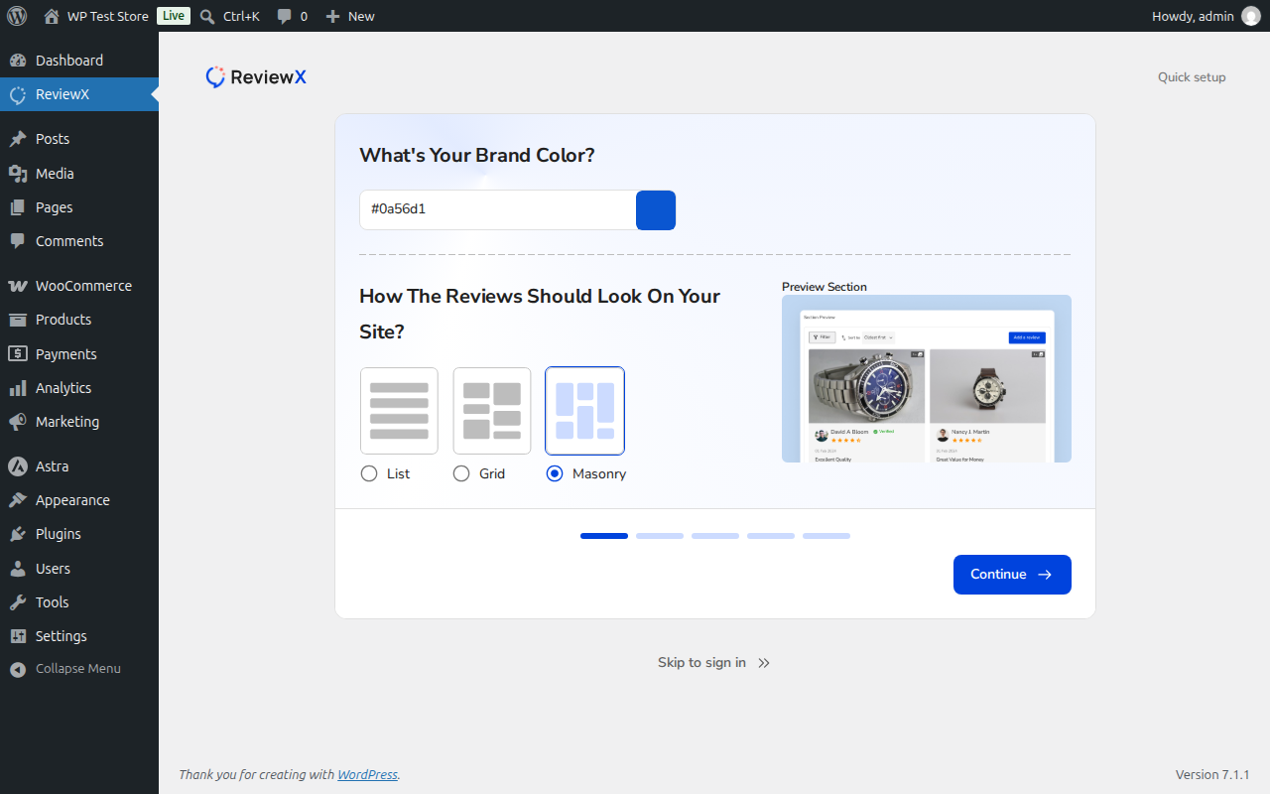The image size is (1270, 794).
Task: Click the Plugins plug icon
Action: pos(18,534)
